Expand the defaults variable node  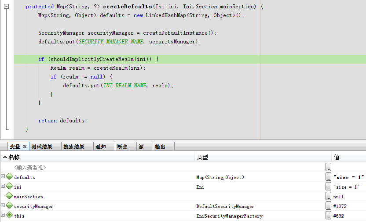tap(3, 176)
